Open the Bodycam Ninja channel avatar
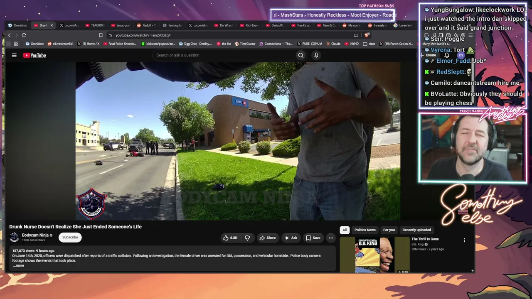 (x=14, y=237)
